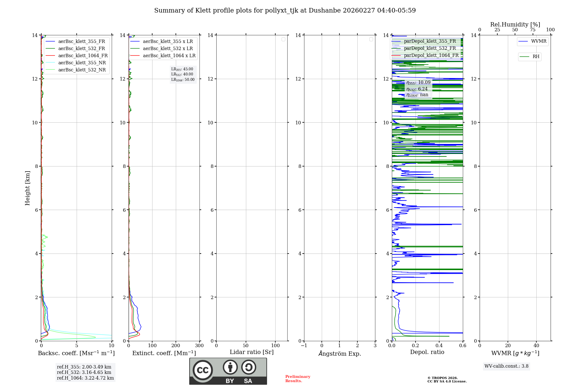Select aerBsc_klett_1064_FR legend entry

click(x=83, y=56)
